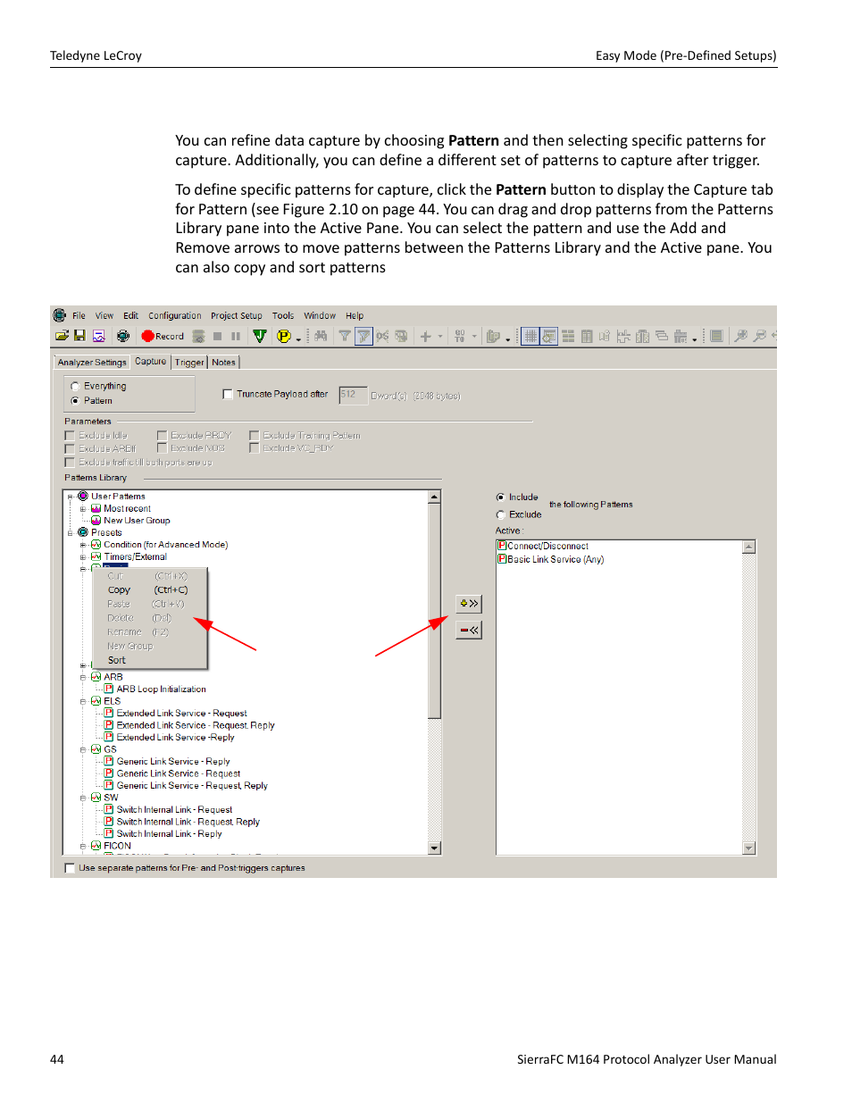
Task: Click the gear-like icon before Record
Action: tap(123, 336)
